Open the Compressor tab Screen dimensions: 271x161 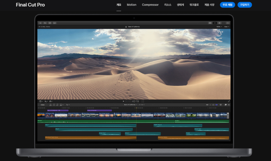[150, 5]
